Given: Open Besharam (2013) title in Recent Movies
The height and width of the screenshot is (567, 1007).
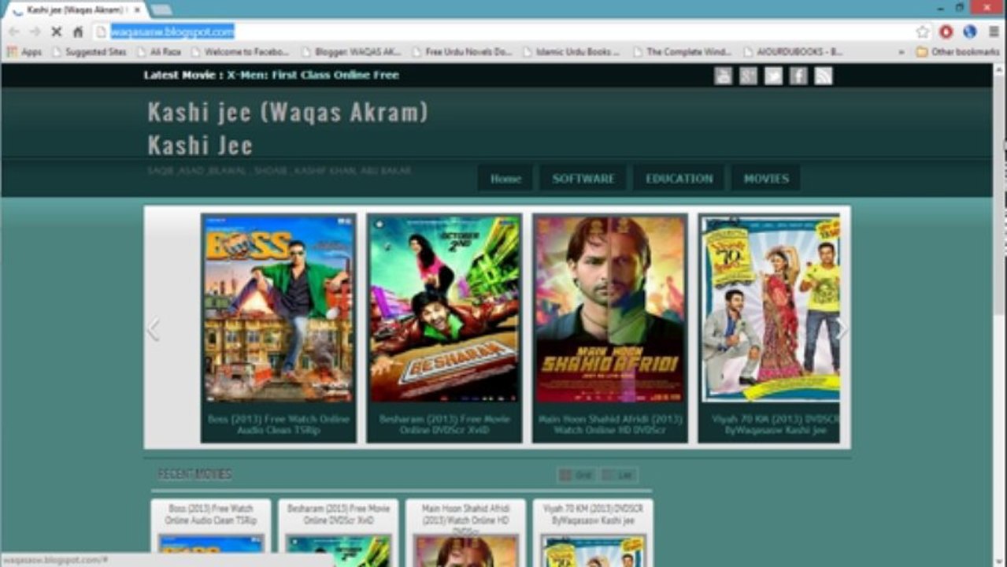Looking at the screenshot, I should click(x=339, y=515).
